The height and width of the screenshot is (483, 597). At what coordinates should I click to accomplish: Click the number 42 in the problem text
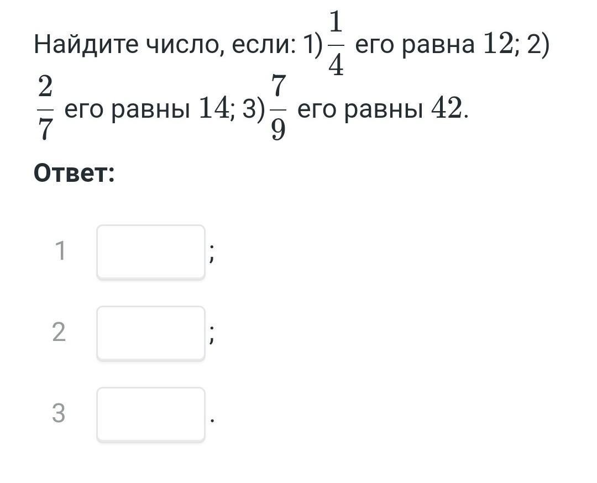[x=447, y=110]
